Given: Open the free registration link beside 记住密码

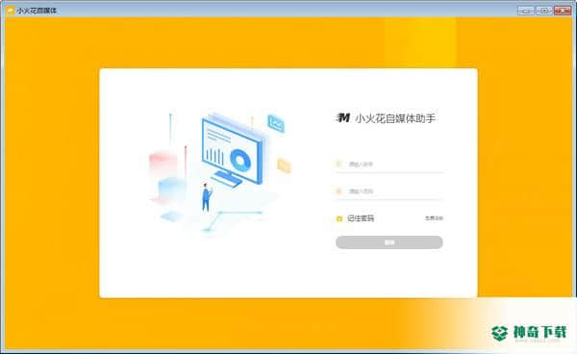Looking at the screenshot, I should (x=435, y=218).
